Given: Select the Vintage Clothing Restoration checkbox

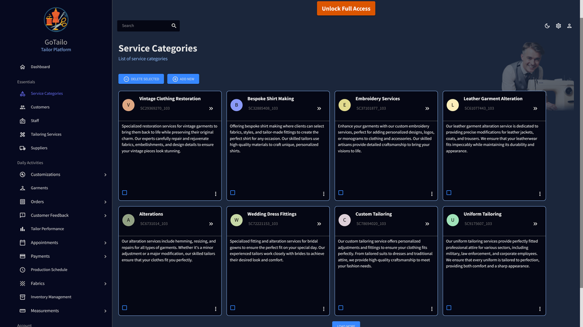Looking at the screenshot, I should coord(125,193).
